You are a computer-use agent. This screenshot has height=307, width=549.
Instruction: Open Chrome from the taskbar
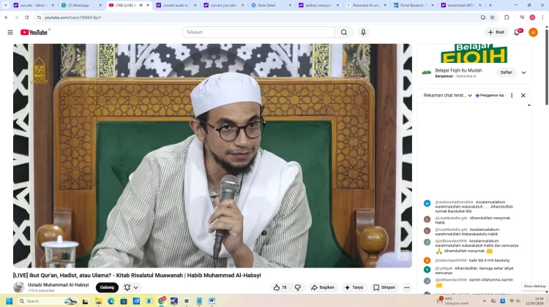pyautogui.click(x=162, y=300)
